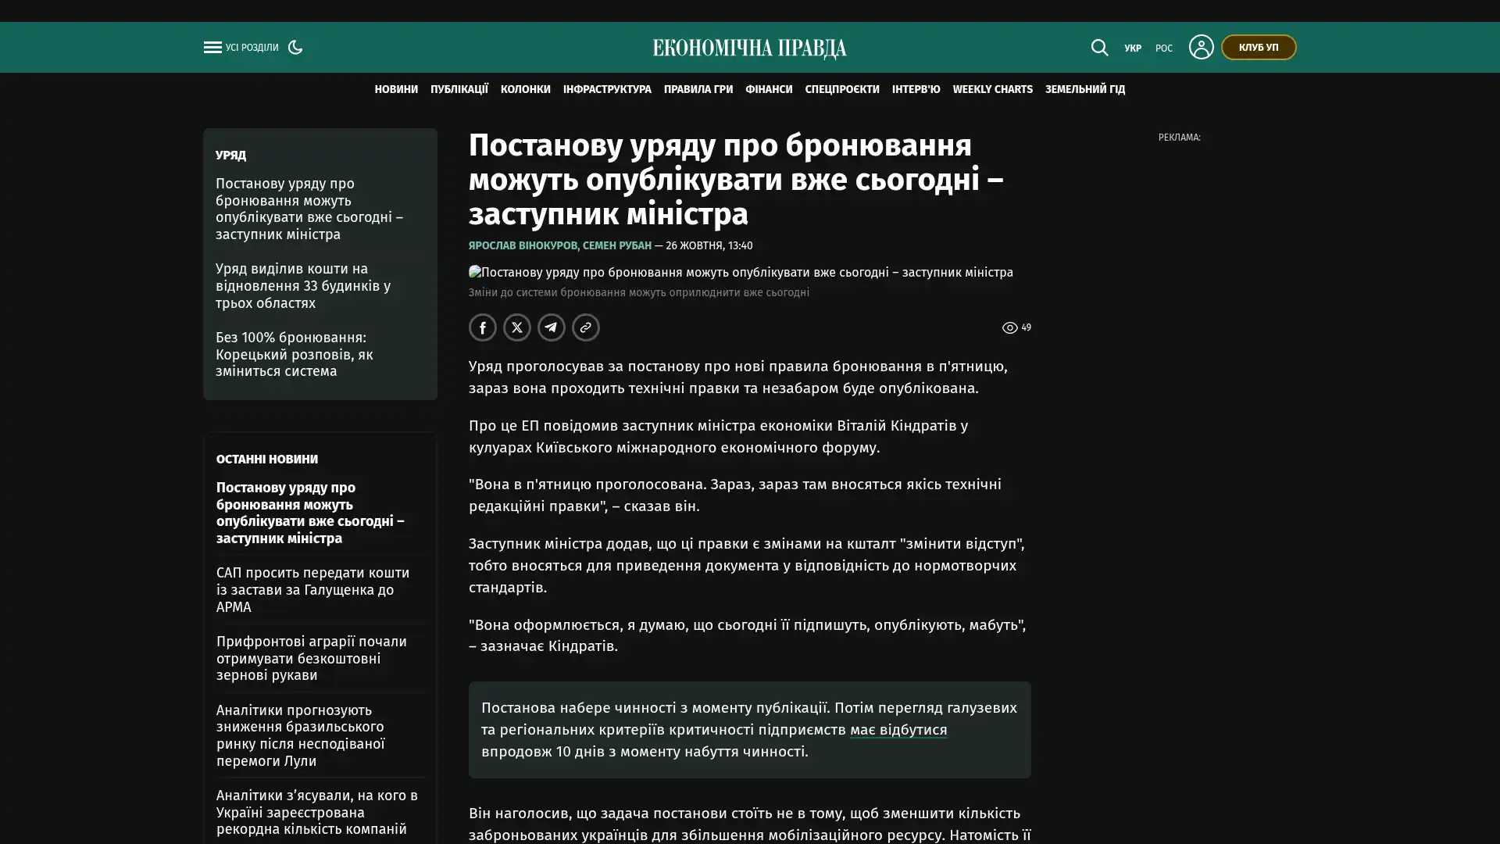
Task: Go to the Публікації section
Action: point(459,90)
